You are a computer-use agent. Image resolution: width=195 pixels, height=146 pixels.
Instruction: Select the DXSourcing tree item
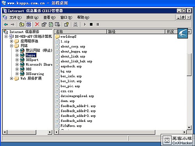pos(35,74)
